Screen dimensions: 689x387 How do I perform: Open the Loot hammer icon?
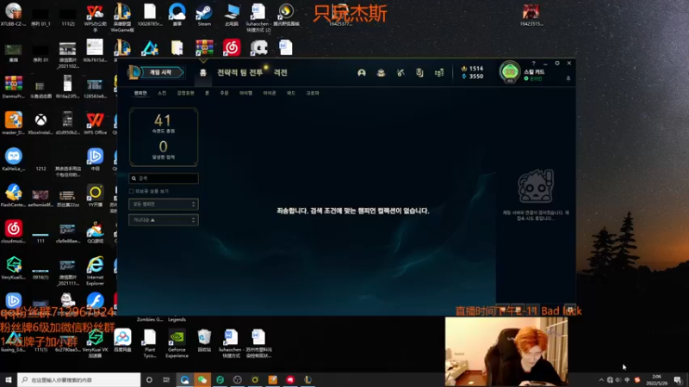tap(400, 73)
